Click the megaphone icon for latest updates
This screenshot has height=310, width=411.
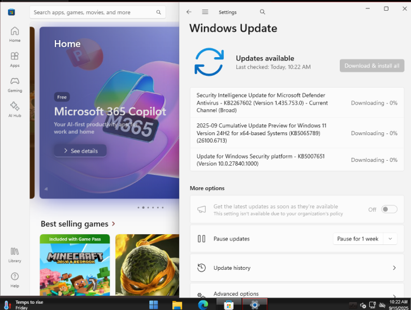click(201, 209)
